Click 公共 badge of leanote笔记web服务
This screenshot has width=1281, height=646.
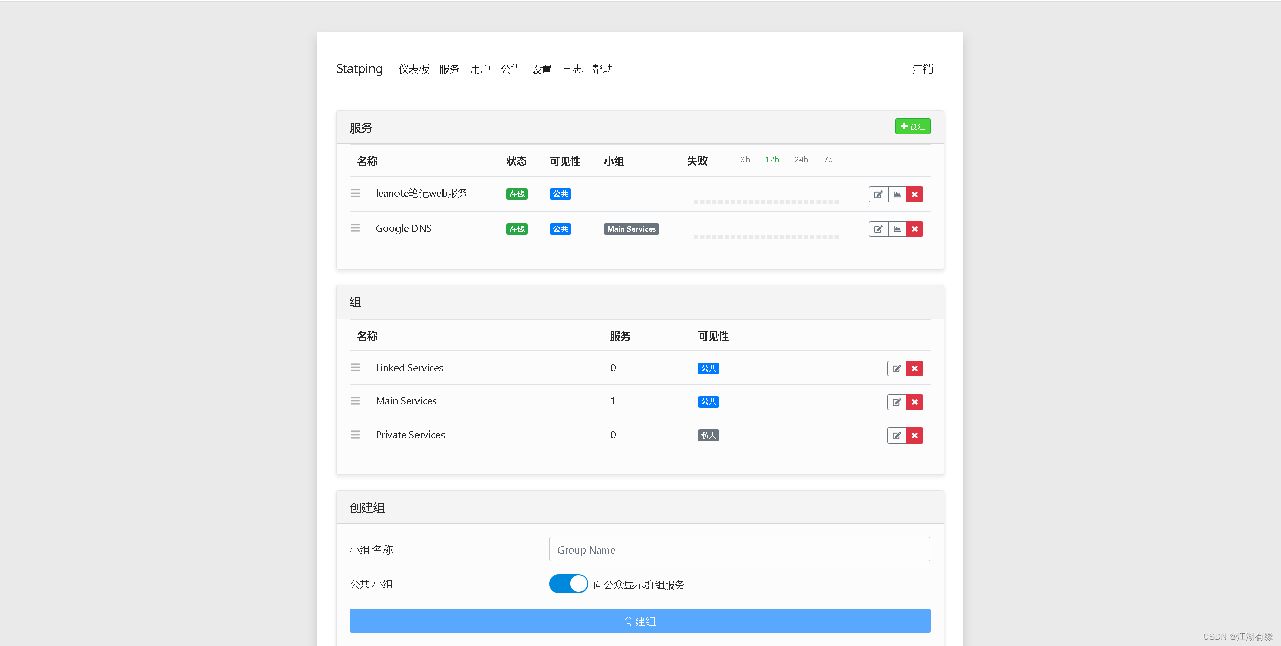click(x=560, y=194)
